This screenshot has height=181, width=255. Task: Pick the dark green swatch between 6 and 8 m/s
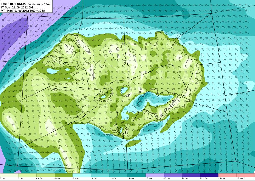(x=64, y=175)
